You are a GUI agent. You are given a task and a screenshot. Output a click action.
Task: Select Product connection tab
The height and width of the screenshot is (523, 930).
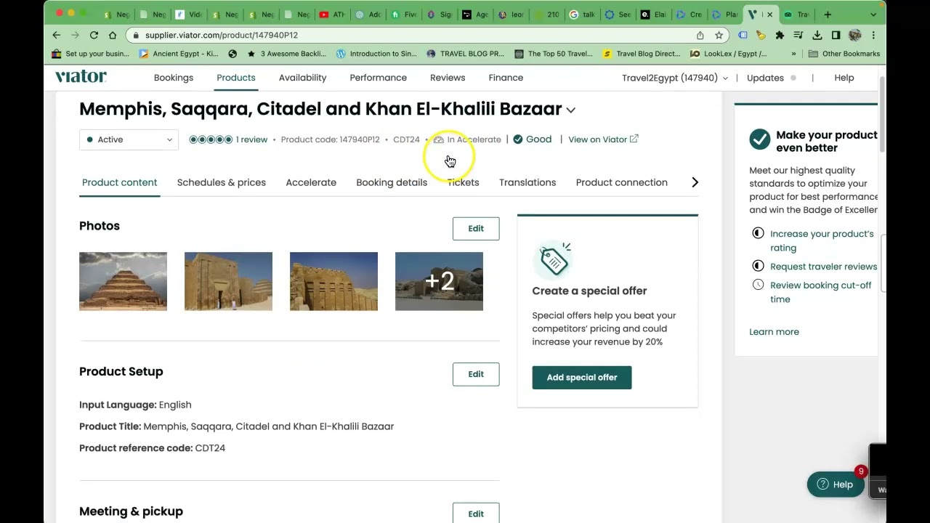coord(622,182)
